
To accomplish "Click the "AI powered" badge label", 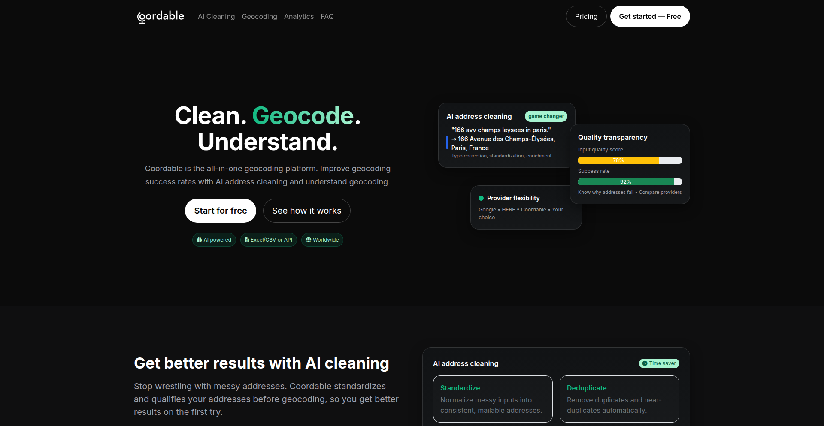I will coord(217,240).
